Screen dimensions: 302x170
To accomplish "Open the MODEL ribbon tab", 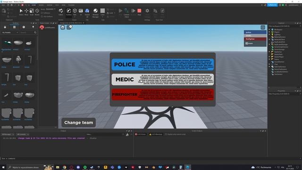I will pyautogui.click(x=41, y=5).
